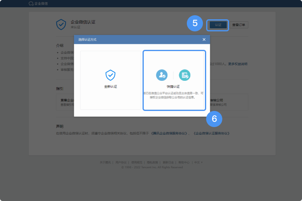Choose the 快捷认证 label
Image resolution: width=302 pixels, height=201 pixels.
click(173, 86)
